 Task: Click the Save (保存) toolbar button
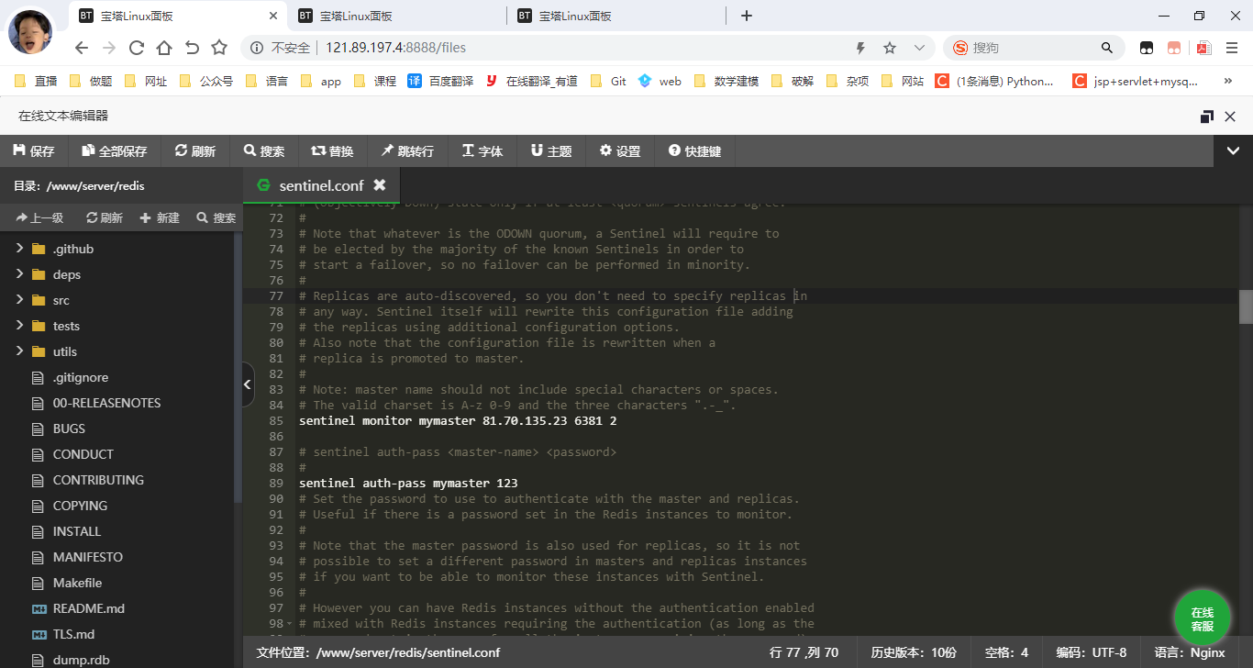click(34, 151)
